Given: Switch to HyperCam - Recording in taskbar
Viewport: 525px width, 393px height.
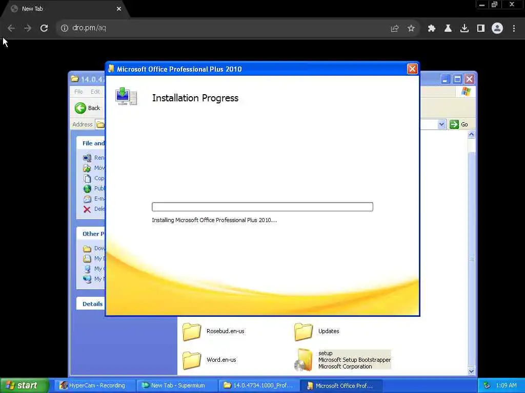Looking at the screenshot, I should 94,385.
